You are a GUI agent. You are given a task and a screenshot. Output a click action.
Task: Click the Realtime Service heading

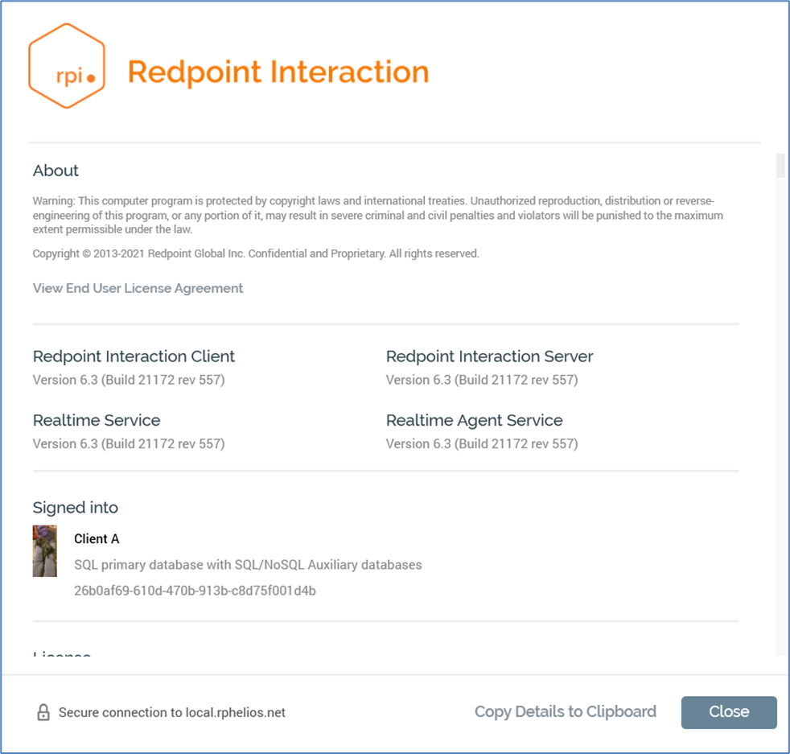pyautogui.click(x=97, y=420)
